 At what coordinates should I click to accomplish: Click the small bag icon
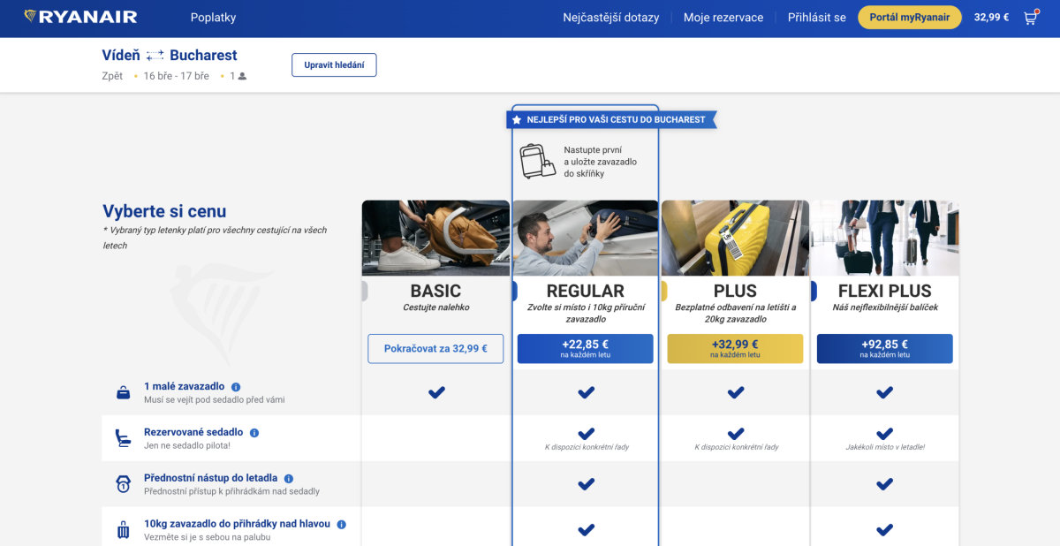(x=124, y=392)
